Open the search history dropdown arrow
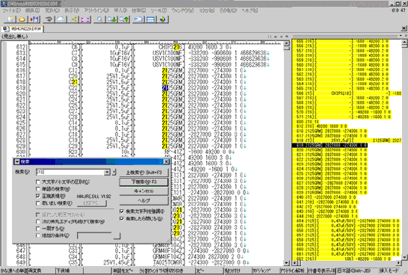Screen dimensions: 408x275 pyautogui.click(x=107, y=172)
